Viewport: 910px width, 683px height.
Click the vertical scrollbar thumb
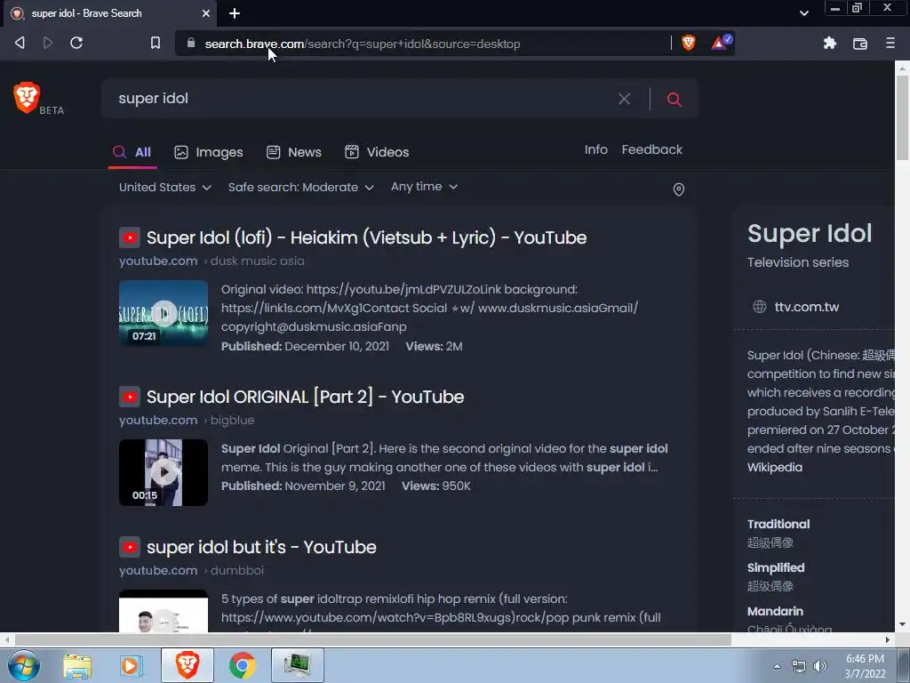pyautogui.click(x=903, y=117)
